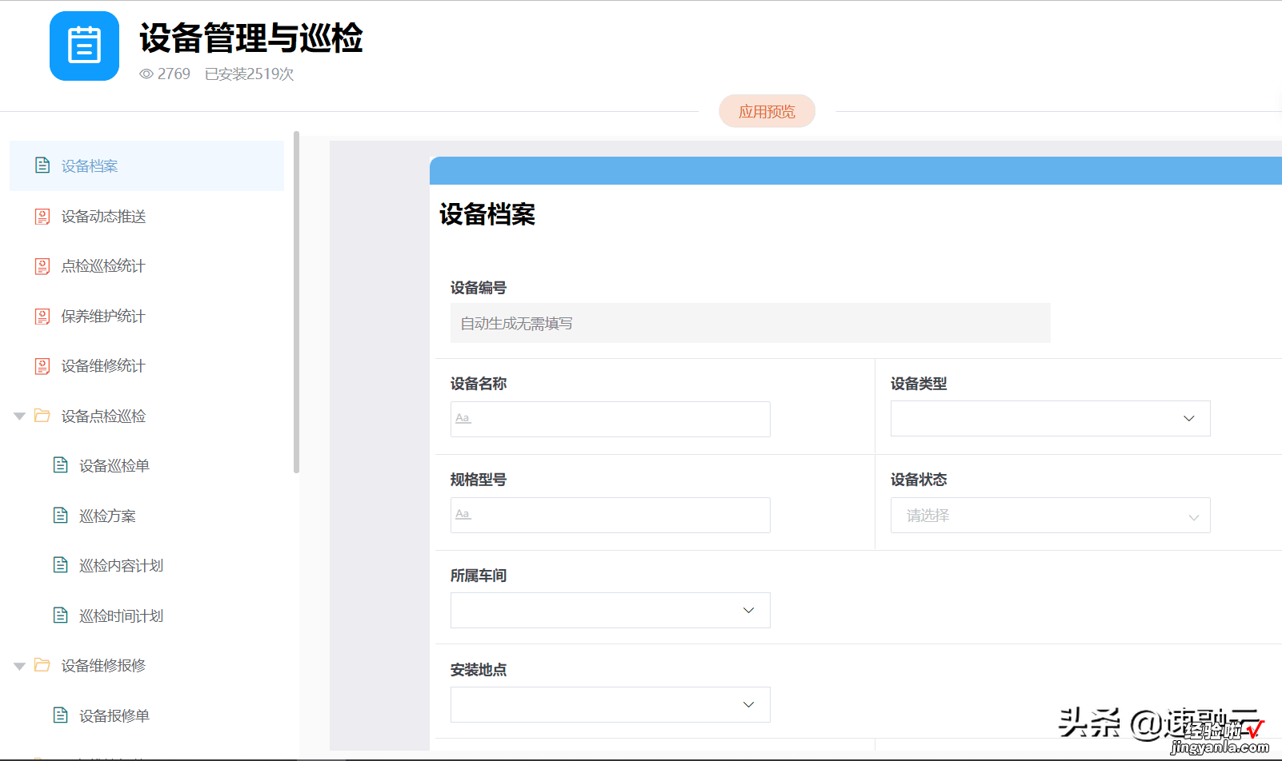1282x761 pixels.
Task: Open 设备报修单 form
Action: (x=114, y=716)
